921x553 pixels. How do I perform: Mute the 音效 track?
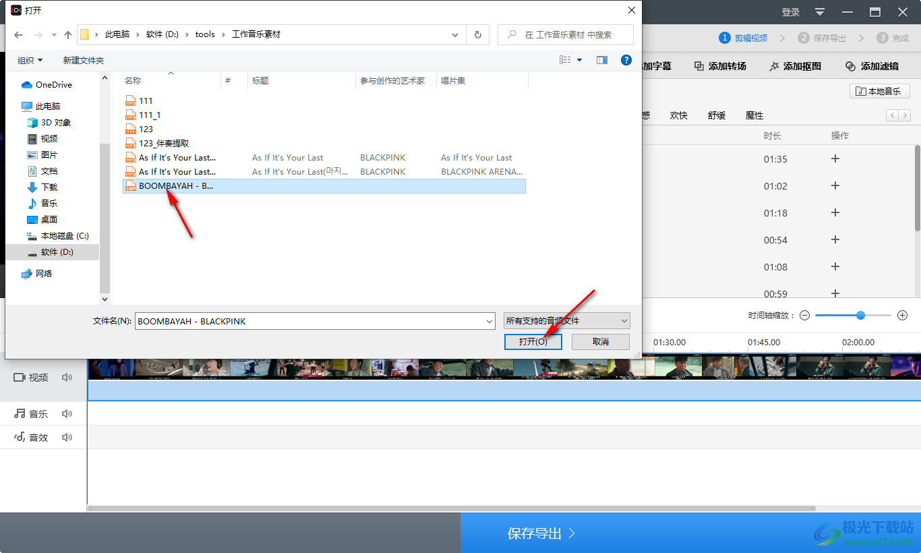[x=67, y=438]
